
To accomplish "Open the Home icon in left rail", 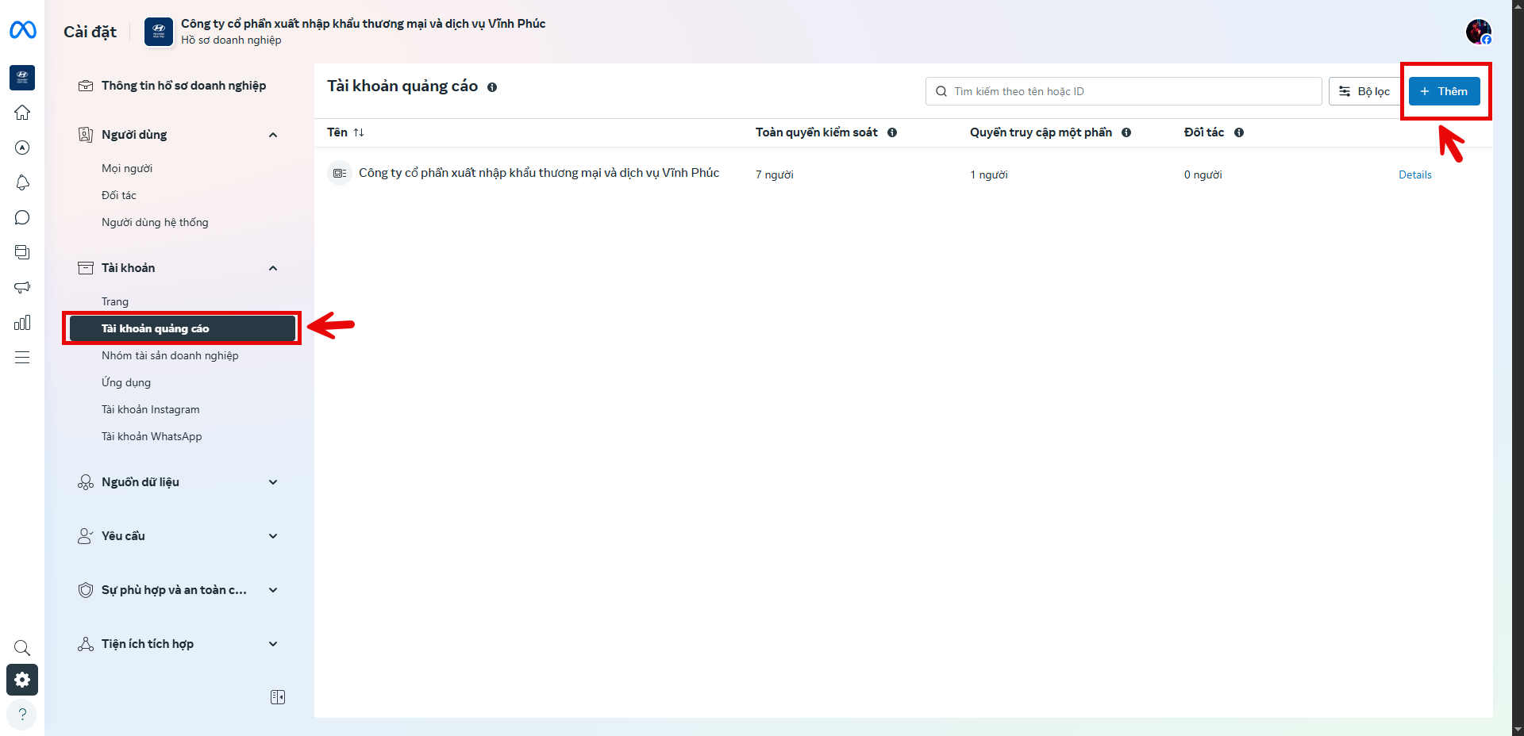I will (22, 113).
